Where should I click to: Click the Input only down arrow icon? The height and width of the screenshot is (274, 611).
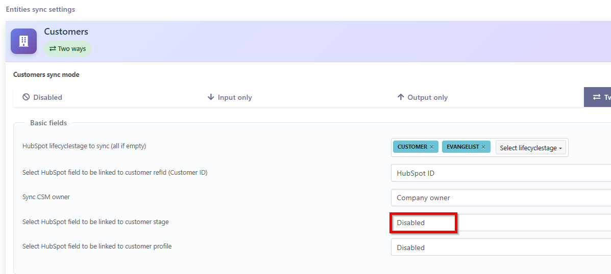211,97
